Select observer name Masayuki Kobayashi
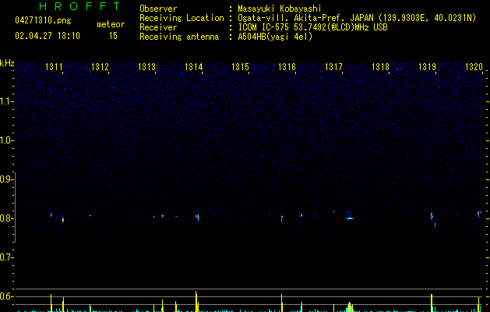This screenshot has width=490, height=312. coord(280,9)
